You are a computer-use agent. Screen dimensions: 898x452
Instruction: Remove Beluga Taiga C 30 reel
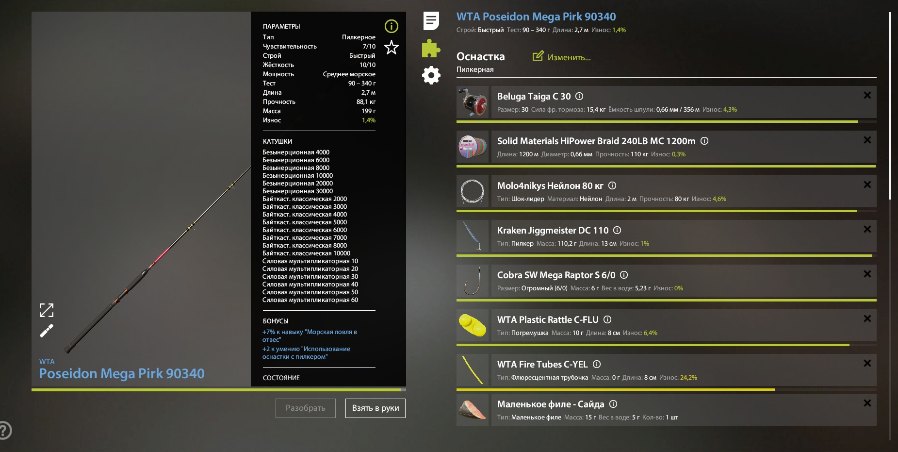coord(867,95)
